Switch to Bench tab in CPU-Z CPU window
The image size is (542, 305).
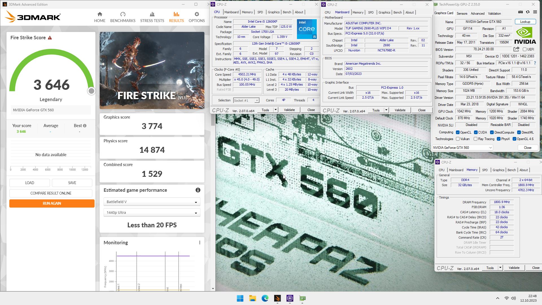coord(287,12)
